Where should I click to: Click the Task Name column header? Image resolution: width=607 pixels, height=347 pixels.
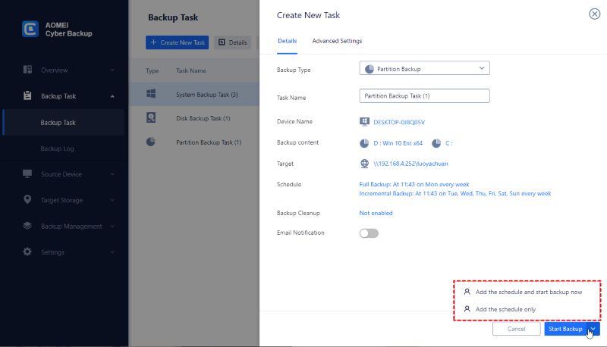191,70
